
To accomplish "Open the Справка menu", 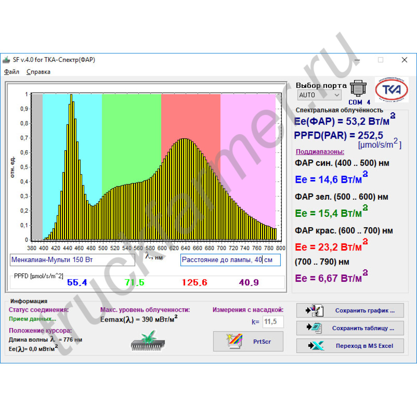I will tap(38, 72).
